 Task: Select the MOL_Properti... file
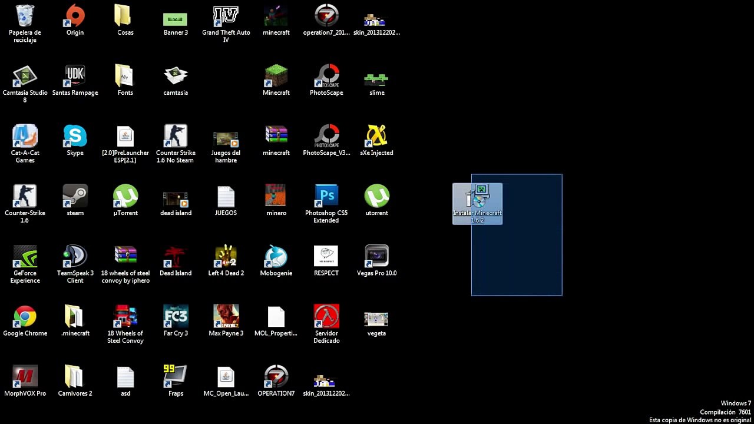coord(276,321)
